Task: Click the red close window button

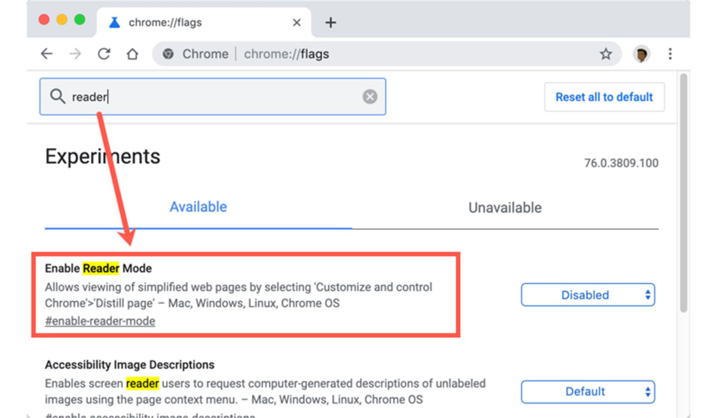Action: click(44, 19)
